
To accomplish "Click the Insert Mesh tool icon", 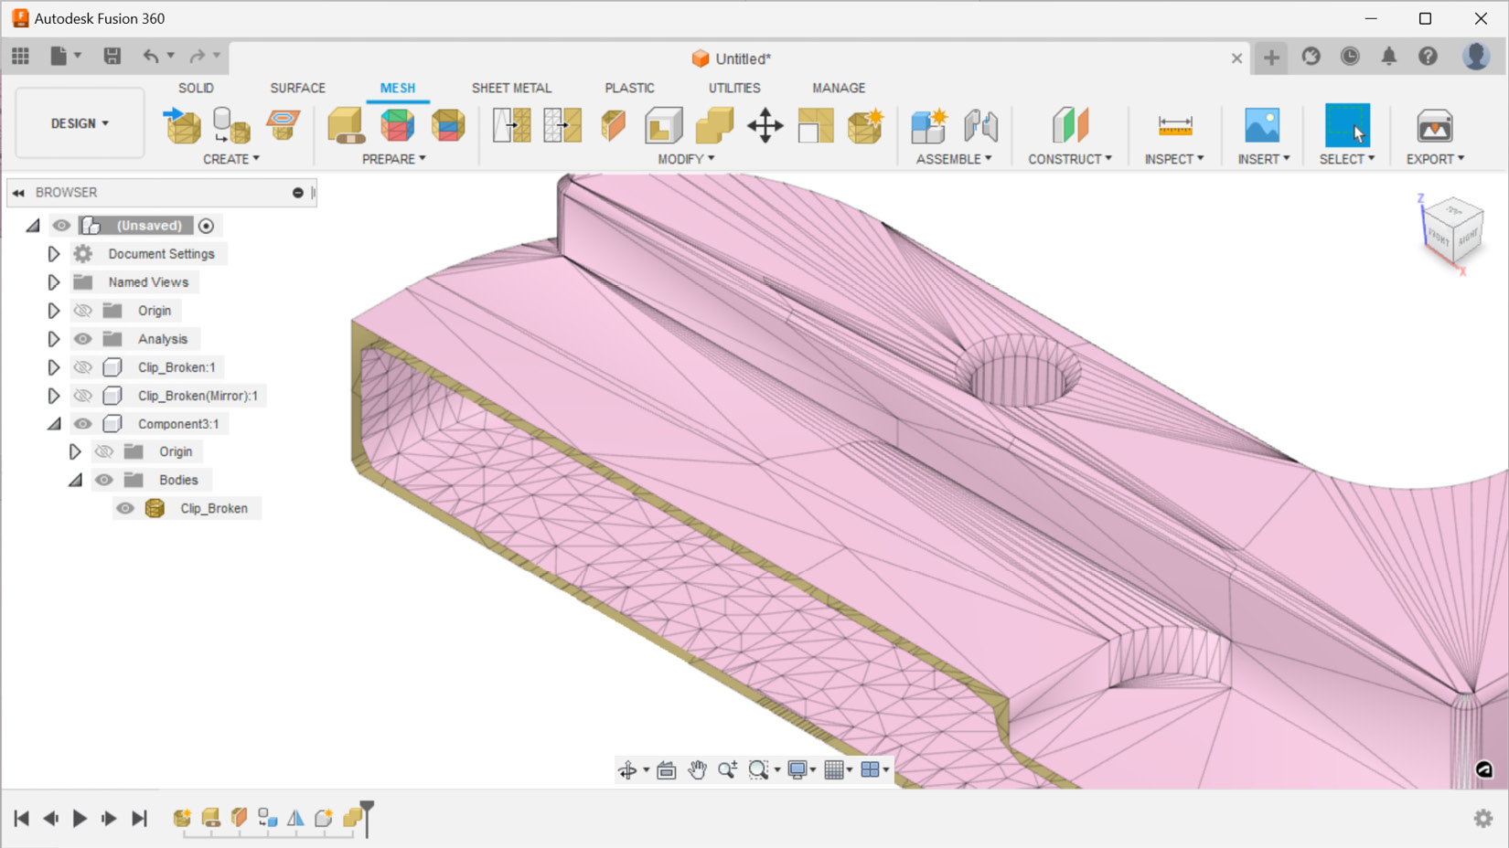I will 182,125.
